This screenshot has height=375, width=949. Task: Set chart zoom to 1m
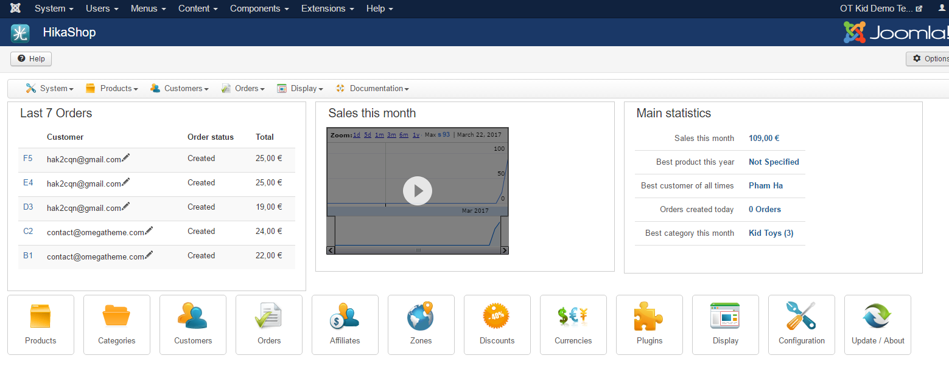pos(379,134)
